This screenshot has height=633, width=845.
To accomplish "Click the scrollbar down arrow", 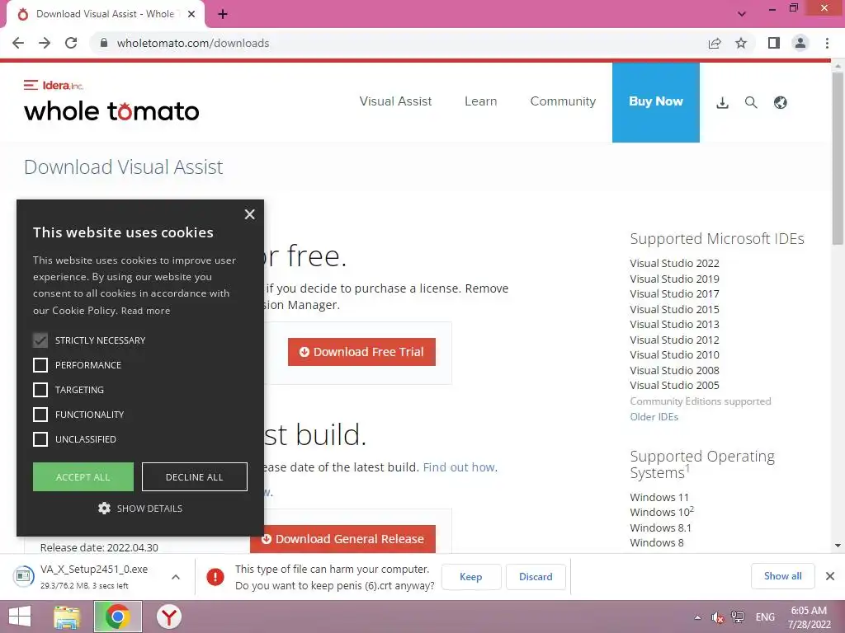I will point(838,546).
